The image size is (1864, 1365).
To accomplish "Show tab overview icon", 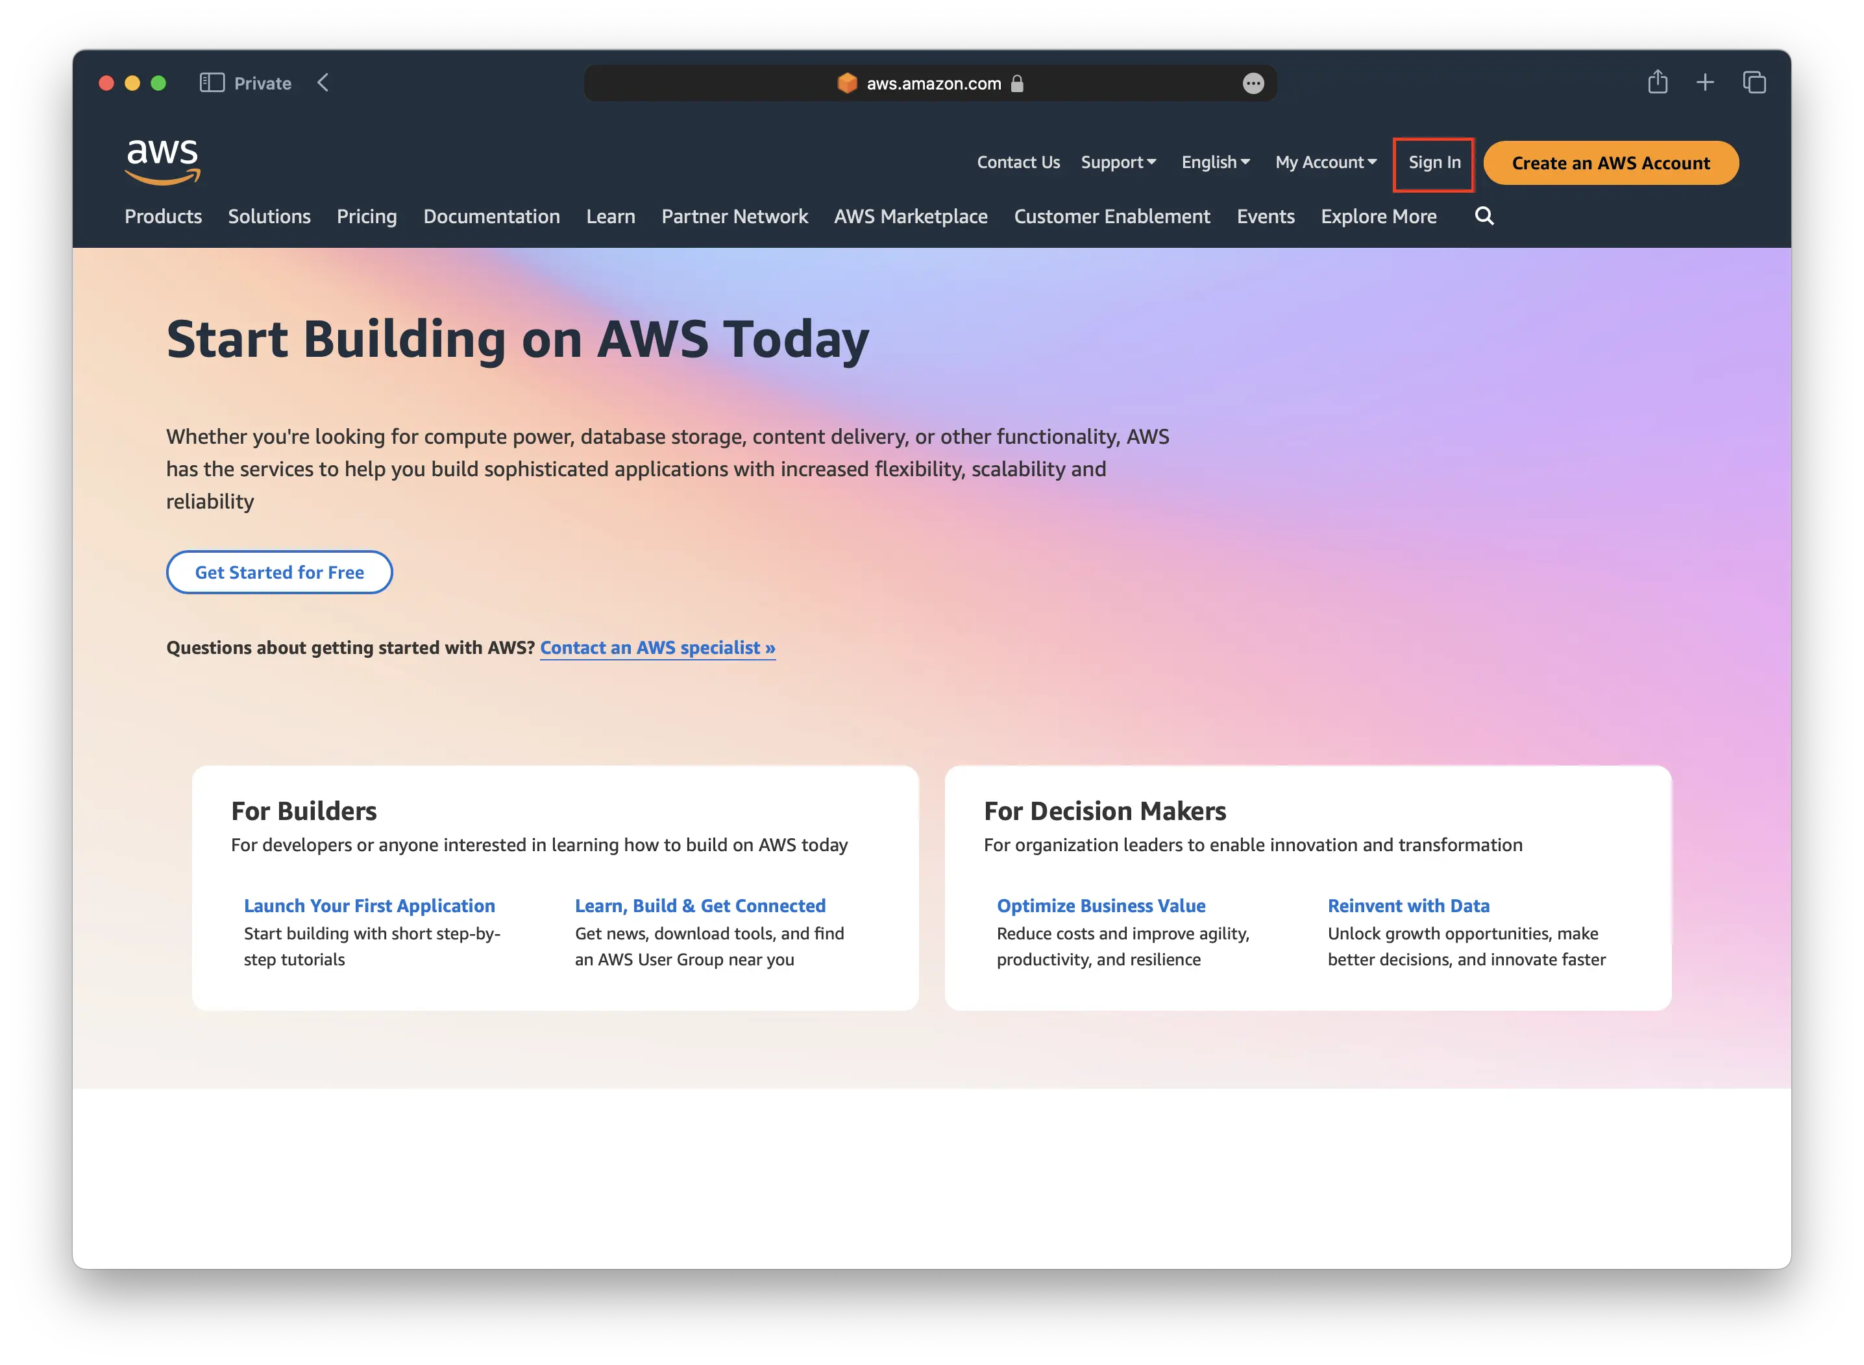I will coord(1754,82).
